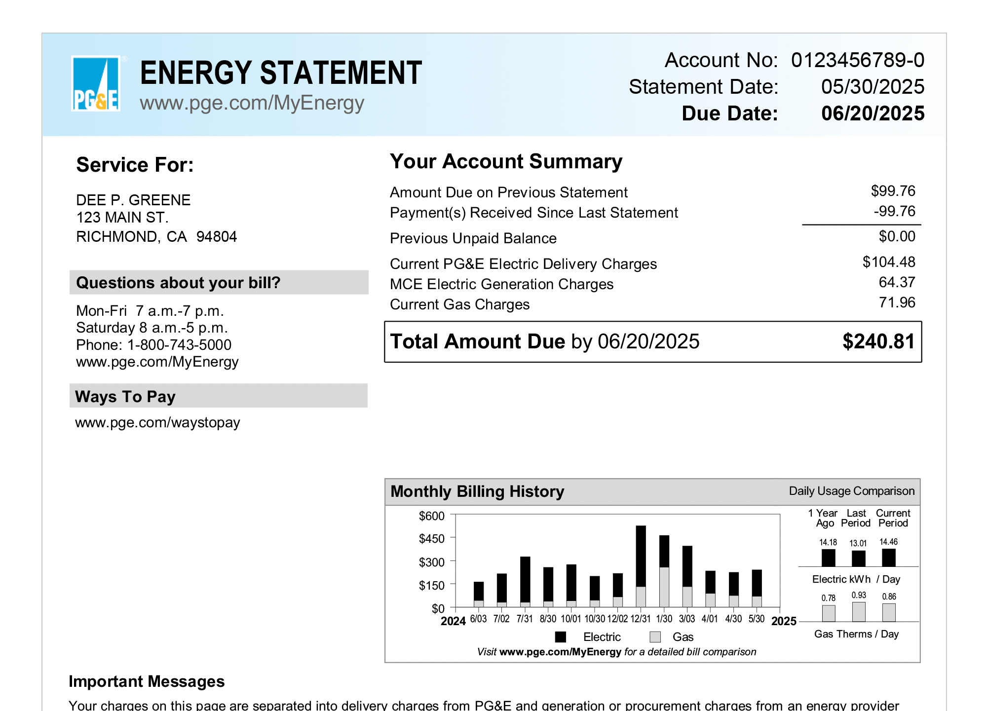Viewport: 987px width, 711px height.
Task: Click the 1/30 billing history bar
Action: click(664, 571)
